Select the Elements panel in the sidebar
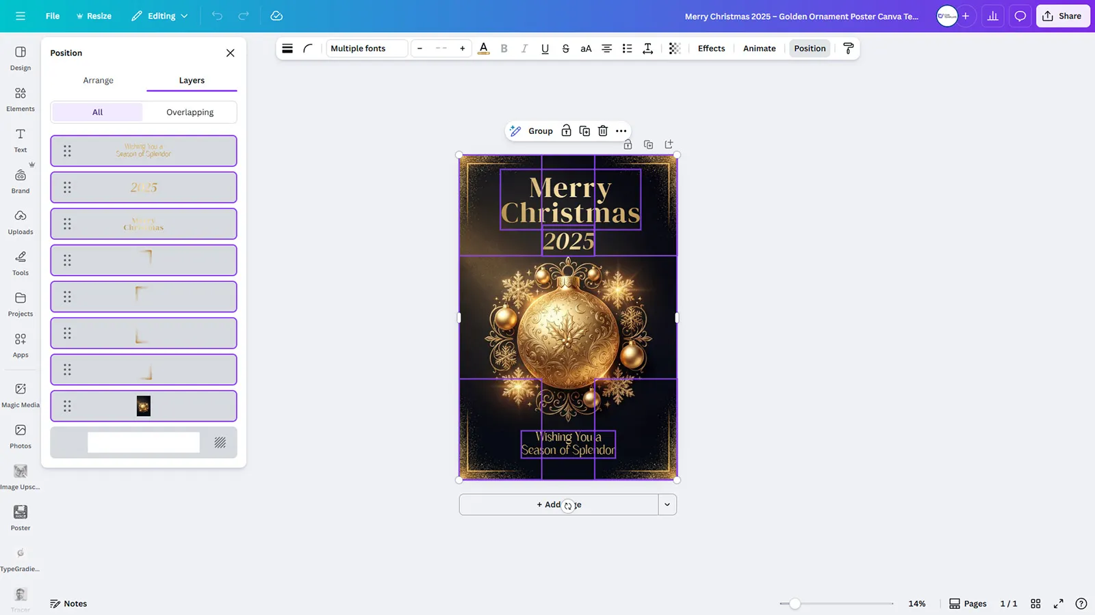The image size is (1095, 615). point(20,98)
